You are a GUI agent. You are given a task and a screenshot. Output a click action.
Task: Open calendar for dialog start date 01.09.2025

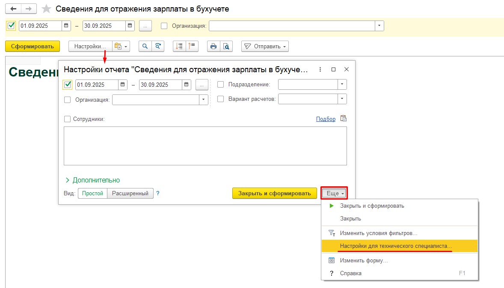pyautogui.click(x=123, y=85)
